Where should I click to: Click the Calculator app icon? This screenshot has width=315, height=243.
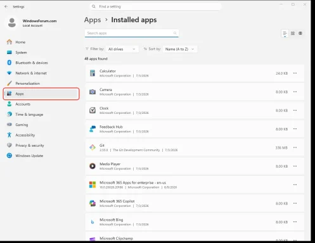(x=93, y=73)
